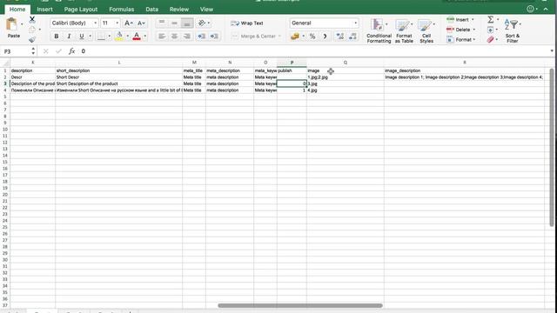Viewport: 557px width, 313px height.
Task: Open Conditional Formatting
Action: [379, 31]
